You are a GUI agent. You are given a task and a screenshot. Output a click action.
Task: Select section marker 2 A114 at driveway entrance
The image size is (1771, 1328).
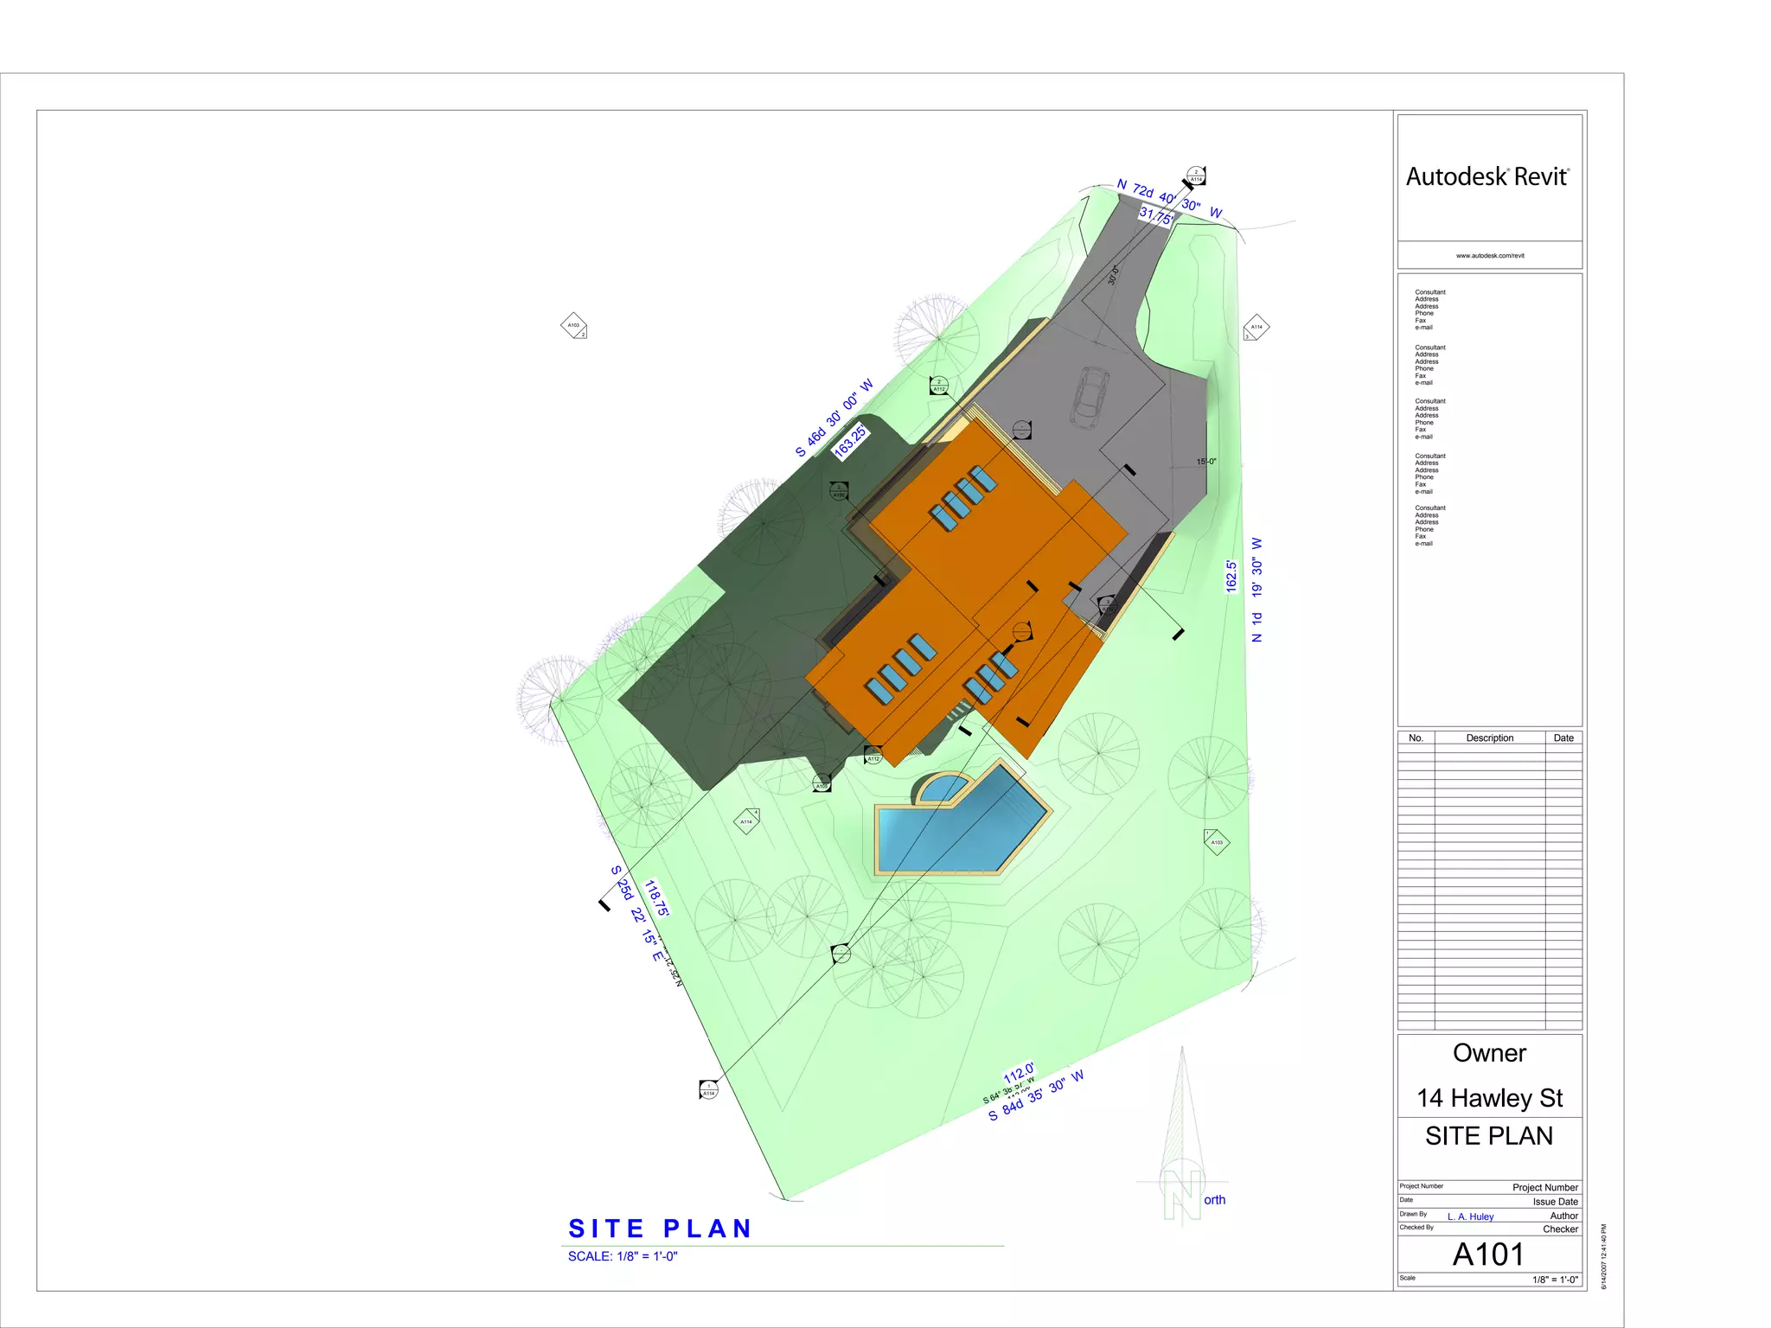(x=1196, y=176)
